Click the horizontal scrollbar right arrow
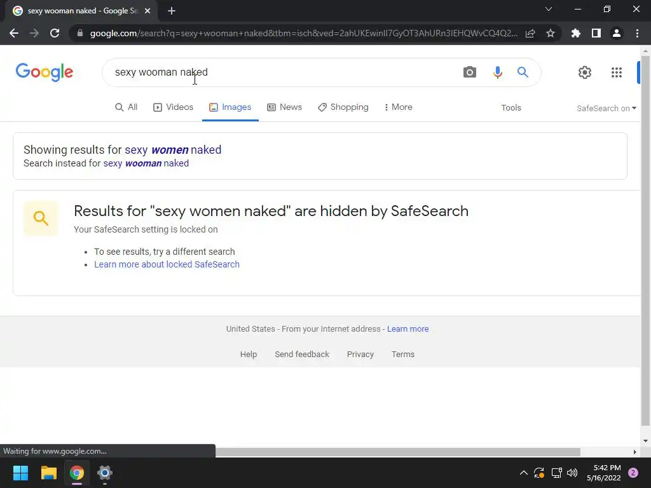The width and height of the screenshot is (651, 488). coord(634,452)
